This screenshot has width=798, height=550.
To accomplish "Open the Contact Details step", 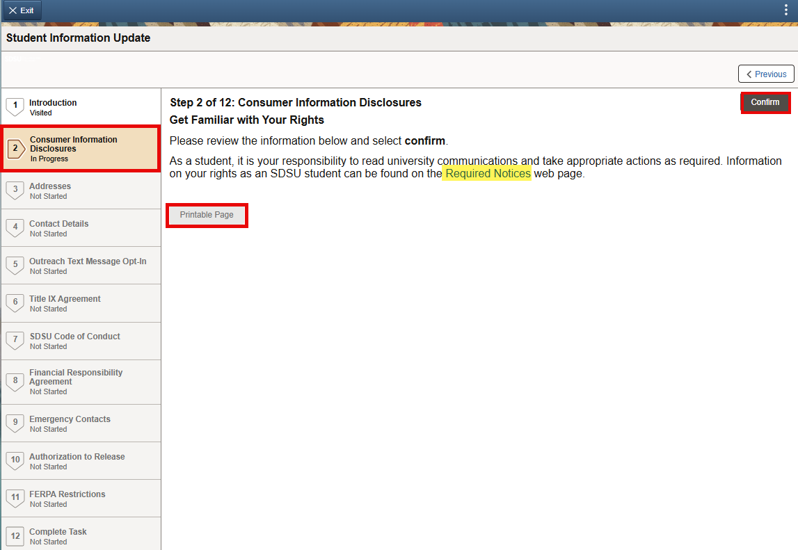I will (x=80, y=227).
